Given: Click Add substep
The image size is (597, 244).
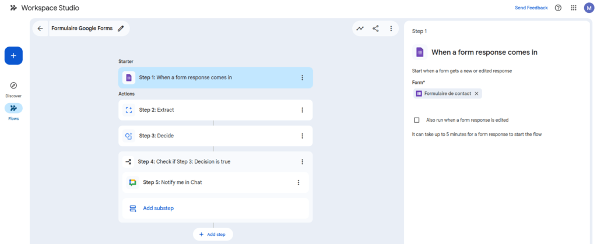Looking at the screenshot, I should (216, 208).
